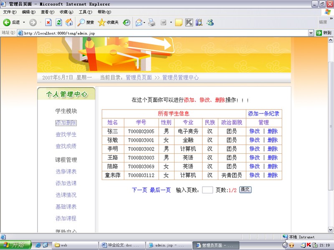Click the green Go arrow button
This screenshot has height=250, width=334.
pos(319,33)
